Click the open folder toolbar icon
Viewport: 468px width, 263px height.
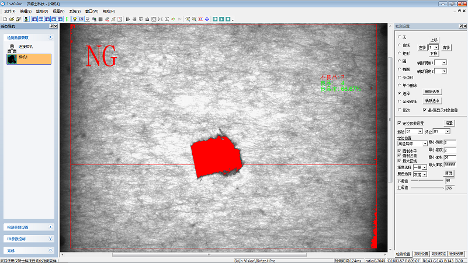tap(11, 19)
